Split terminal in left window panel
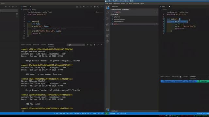209x117 pixels. pos(91,45)
